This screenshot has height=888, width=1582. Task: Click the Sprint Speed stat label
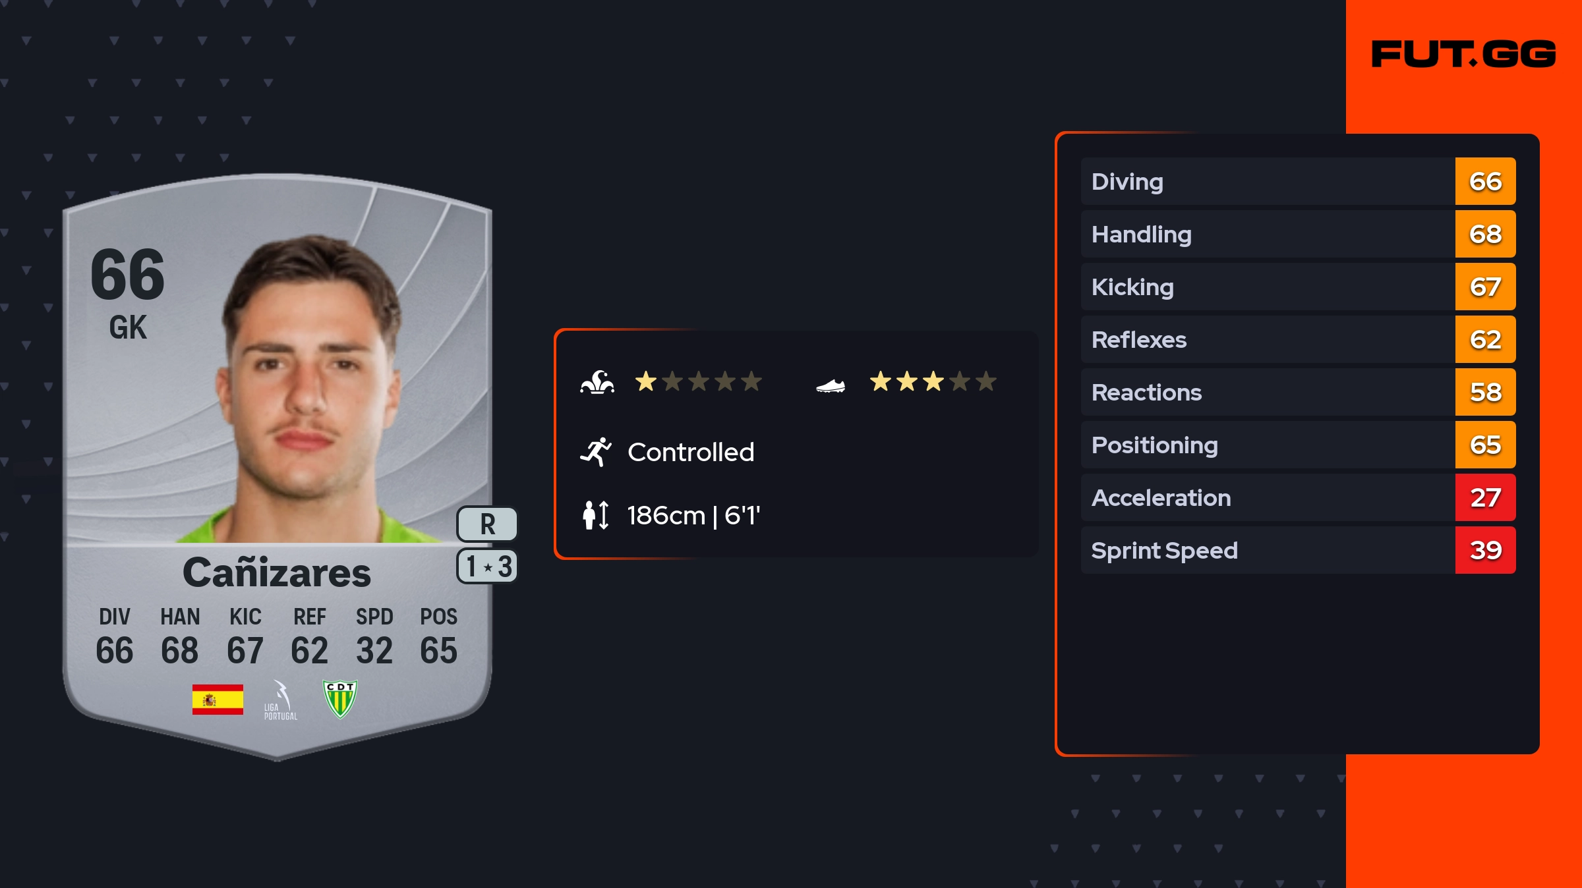[x=1164, y=550]
